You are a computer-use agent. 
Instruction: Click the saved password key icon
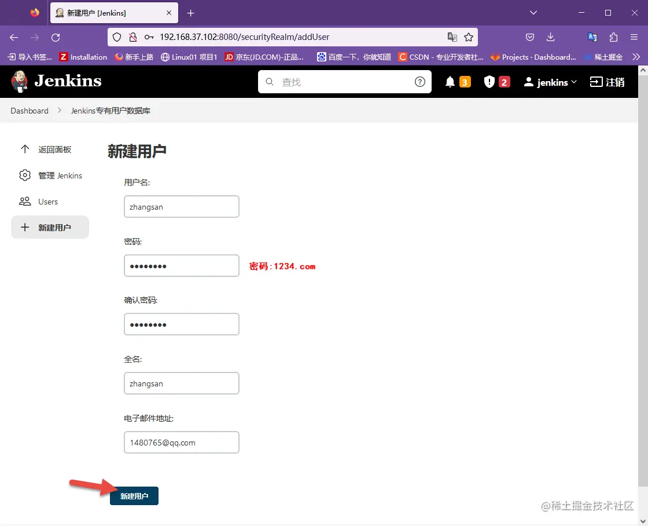(x=149, y=37)
